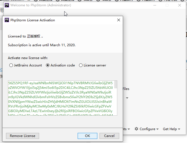
Task: Click the code line starting with m9yIGVkdWNhdGlvbmFs
Action: tap(60, 97)
